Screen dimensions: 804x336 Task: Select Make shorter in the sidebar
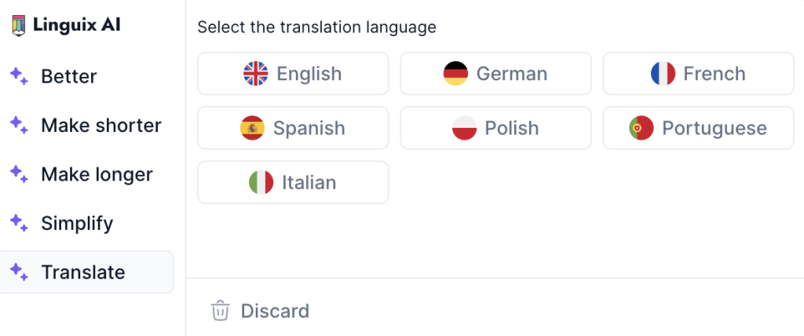[x=86, y=125]
